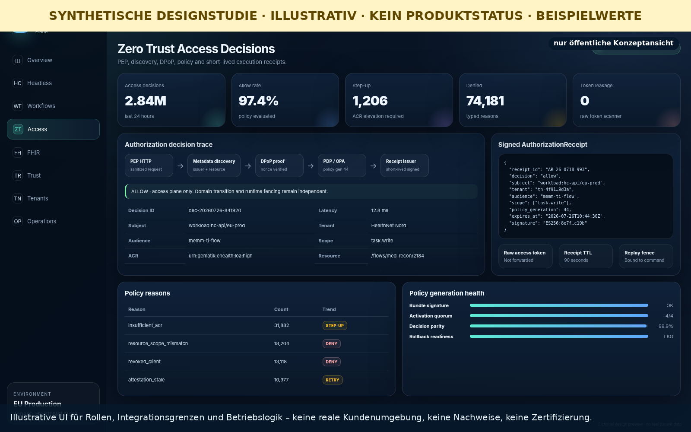Click the Rollback readiness progress bar

point(559,337)
